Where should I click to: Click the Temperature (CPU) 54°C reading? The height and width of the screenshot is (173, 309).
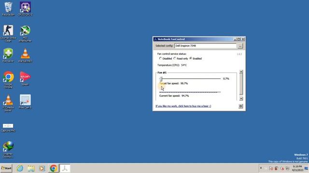[x=172, y=65]
